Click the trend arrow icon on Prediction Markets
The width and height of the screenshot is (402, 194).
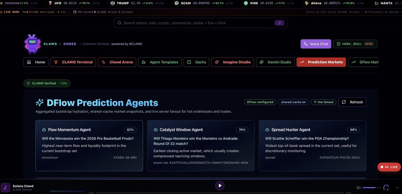(302, 62)
